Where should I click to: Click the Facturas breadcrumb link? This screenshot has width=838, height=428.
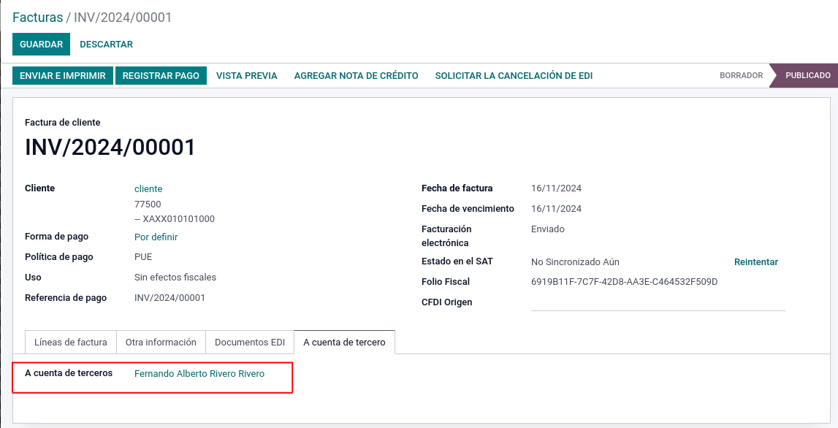[x=37, y=18]
